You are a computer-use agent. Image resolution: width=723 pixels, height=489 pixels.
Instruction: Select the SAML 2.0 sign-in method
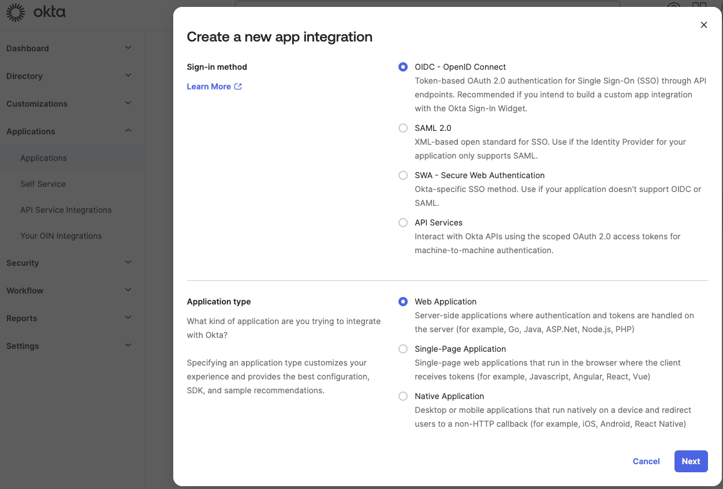tap(403, 128)
